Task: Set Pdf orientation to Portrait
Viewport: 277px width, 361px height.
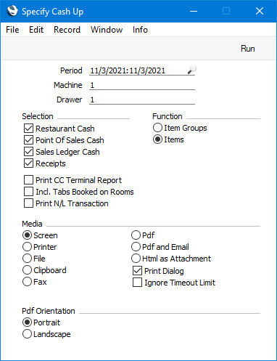Action: (27, 323)
